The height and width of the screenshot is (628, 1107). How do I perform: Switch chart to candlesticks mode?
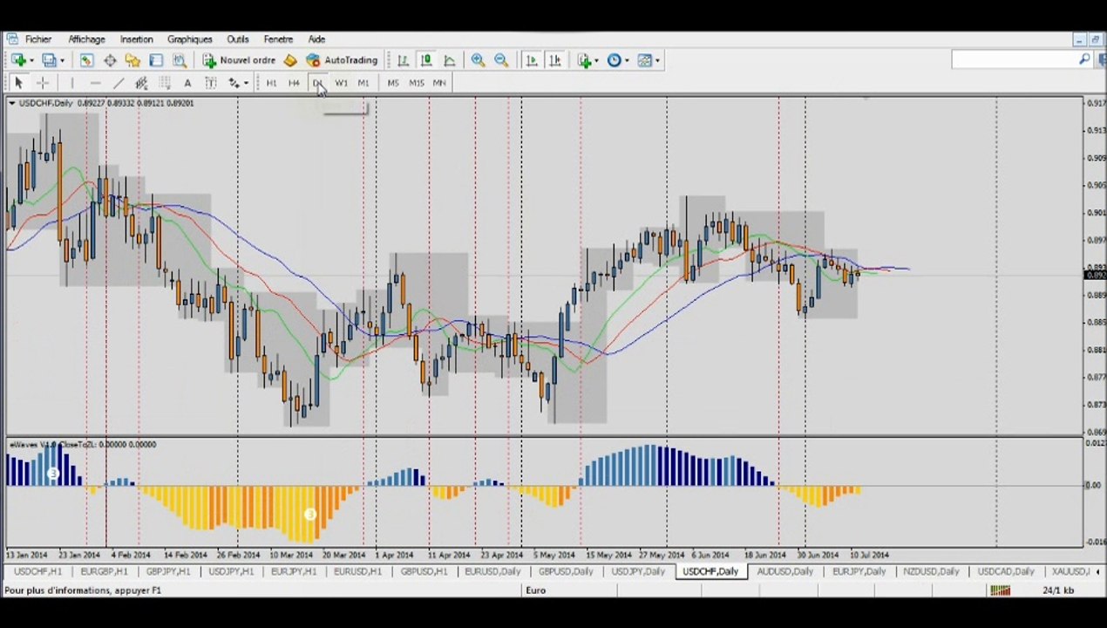click(426, 60)
